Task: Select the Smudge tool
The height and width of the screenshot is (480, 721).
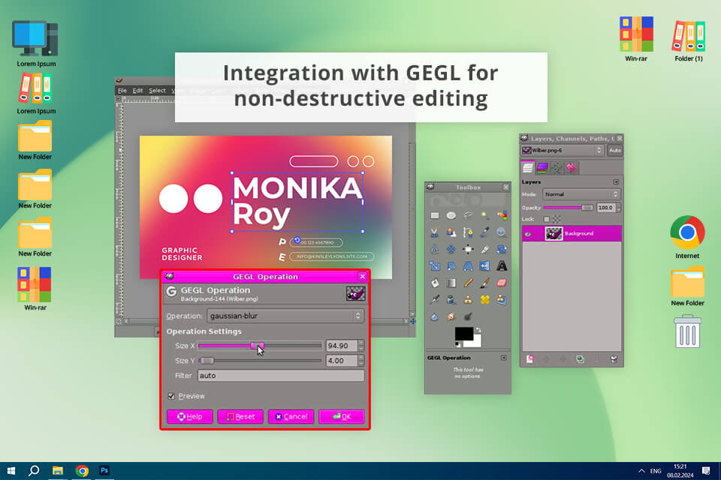Action: [451, 316]
